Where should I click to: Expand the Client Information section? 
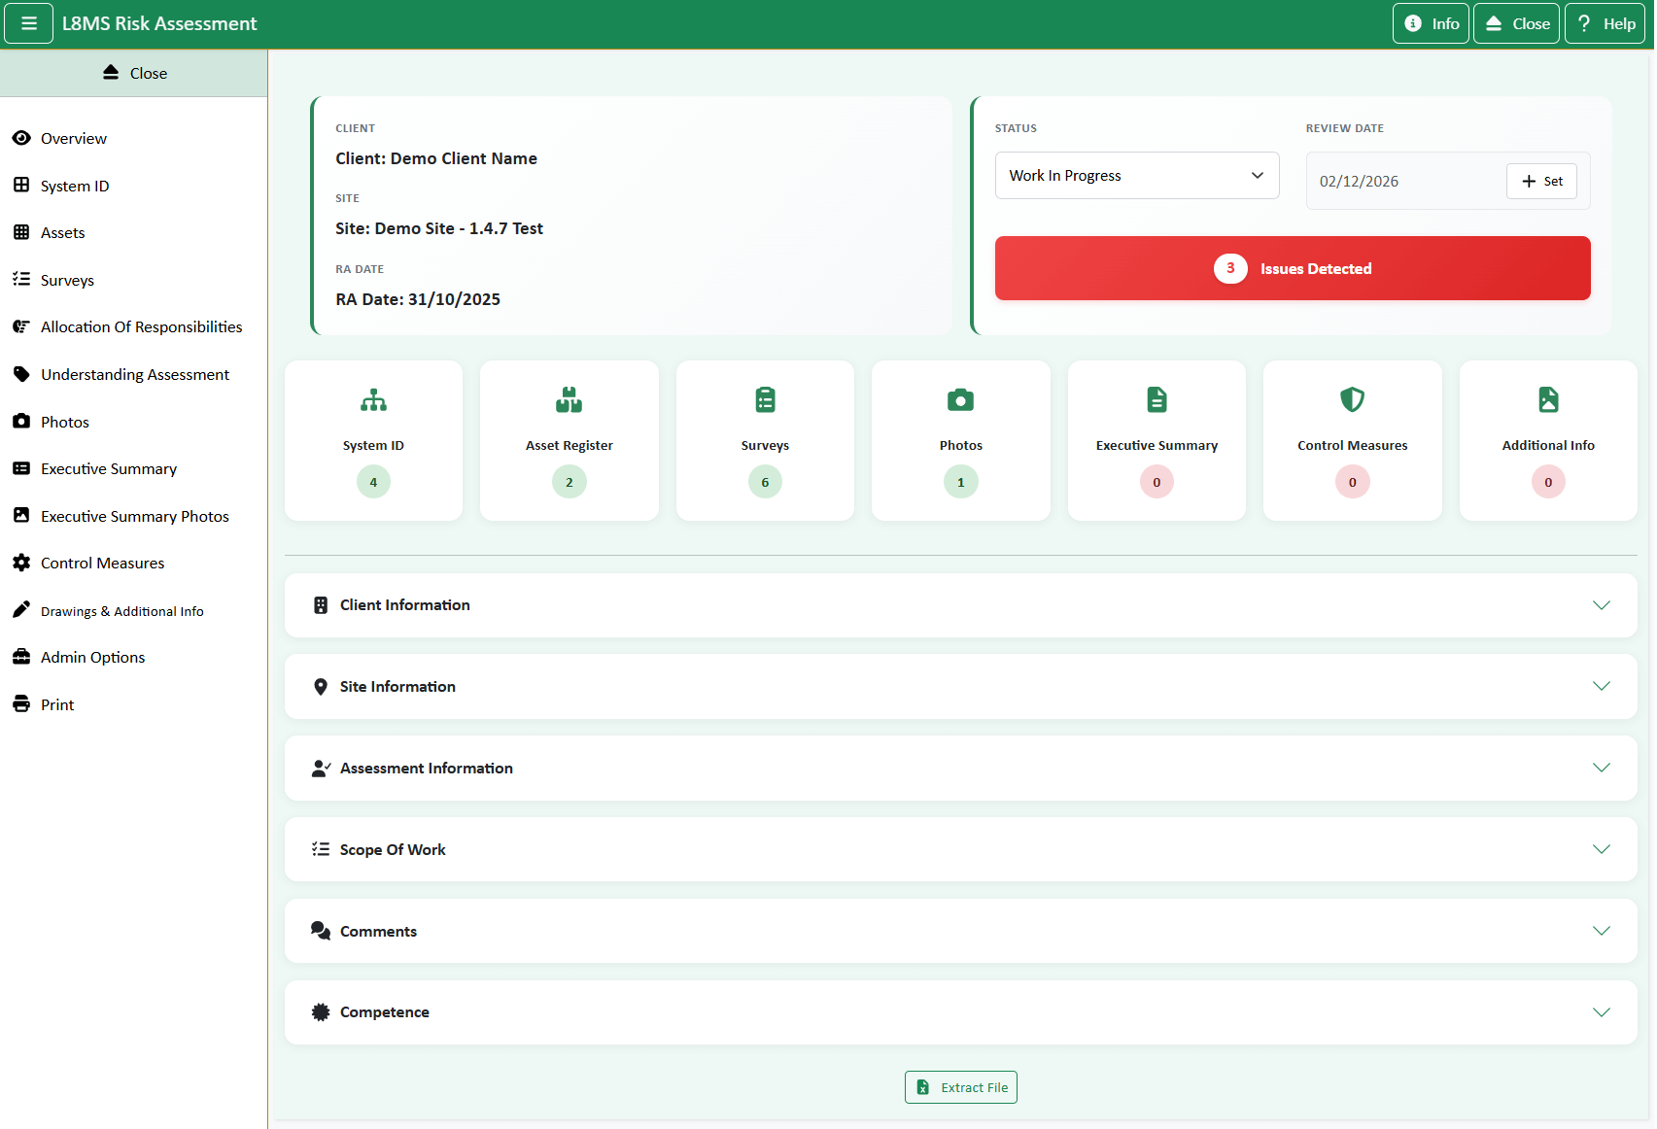coord(960,605)
